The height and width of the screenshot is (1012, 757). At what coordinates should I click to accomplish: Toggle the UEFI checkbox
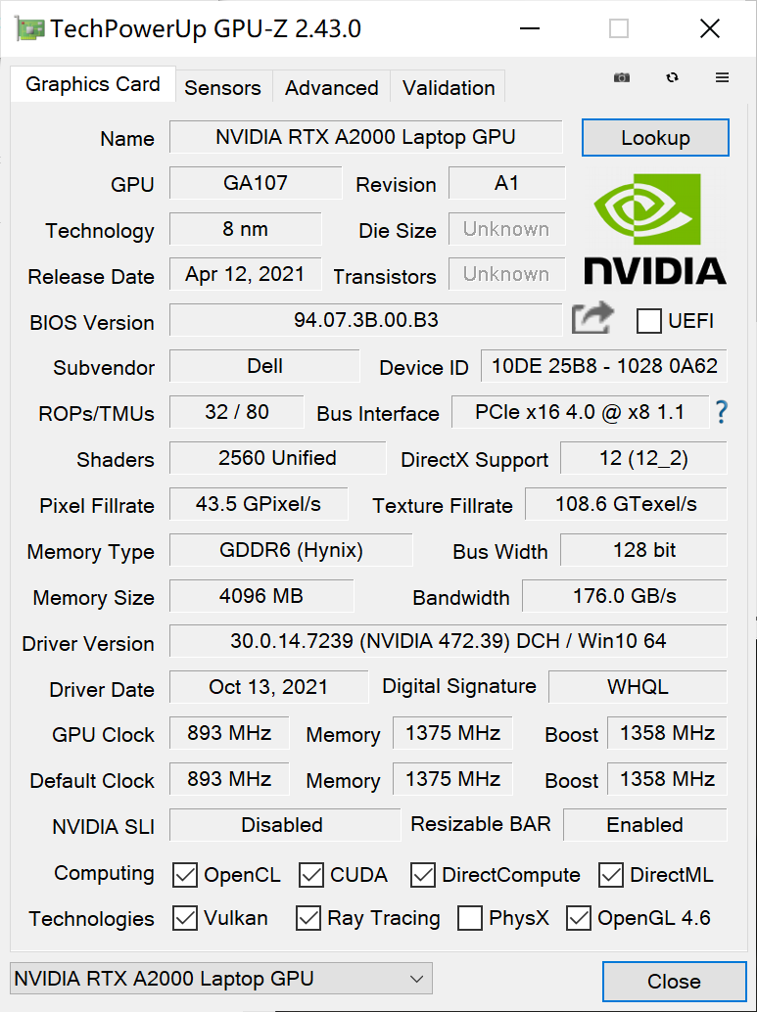coord(648,321)
